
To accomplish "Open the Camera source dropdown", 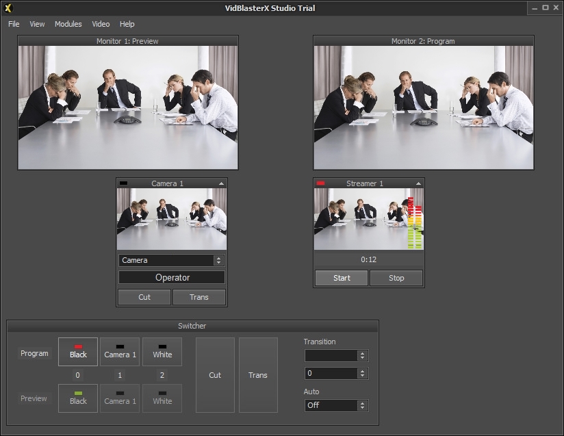I will pos(172,260).
